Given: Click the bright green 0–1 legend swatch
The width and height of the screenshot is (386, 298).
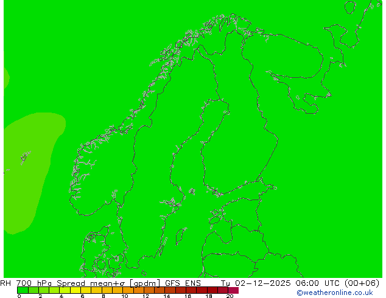Looking at the screenshot, I should [23, 290].
